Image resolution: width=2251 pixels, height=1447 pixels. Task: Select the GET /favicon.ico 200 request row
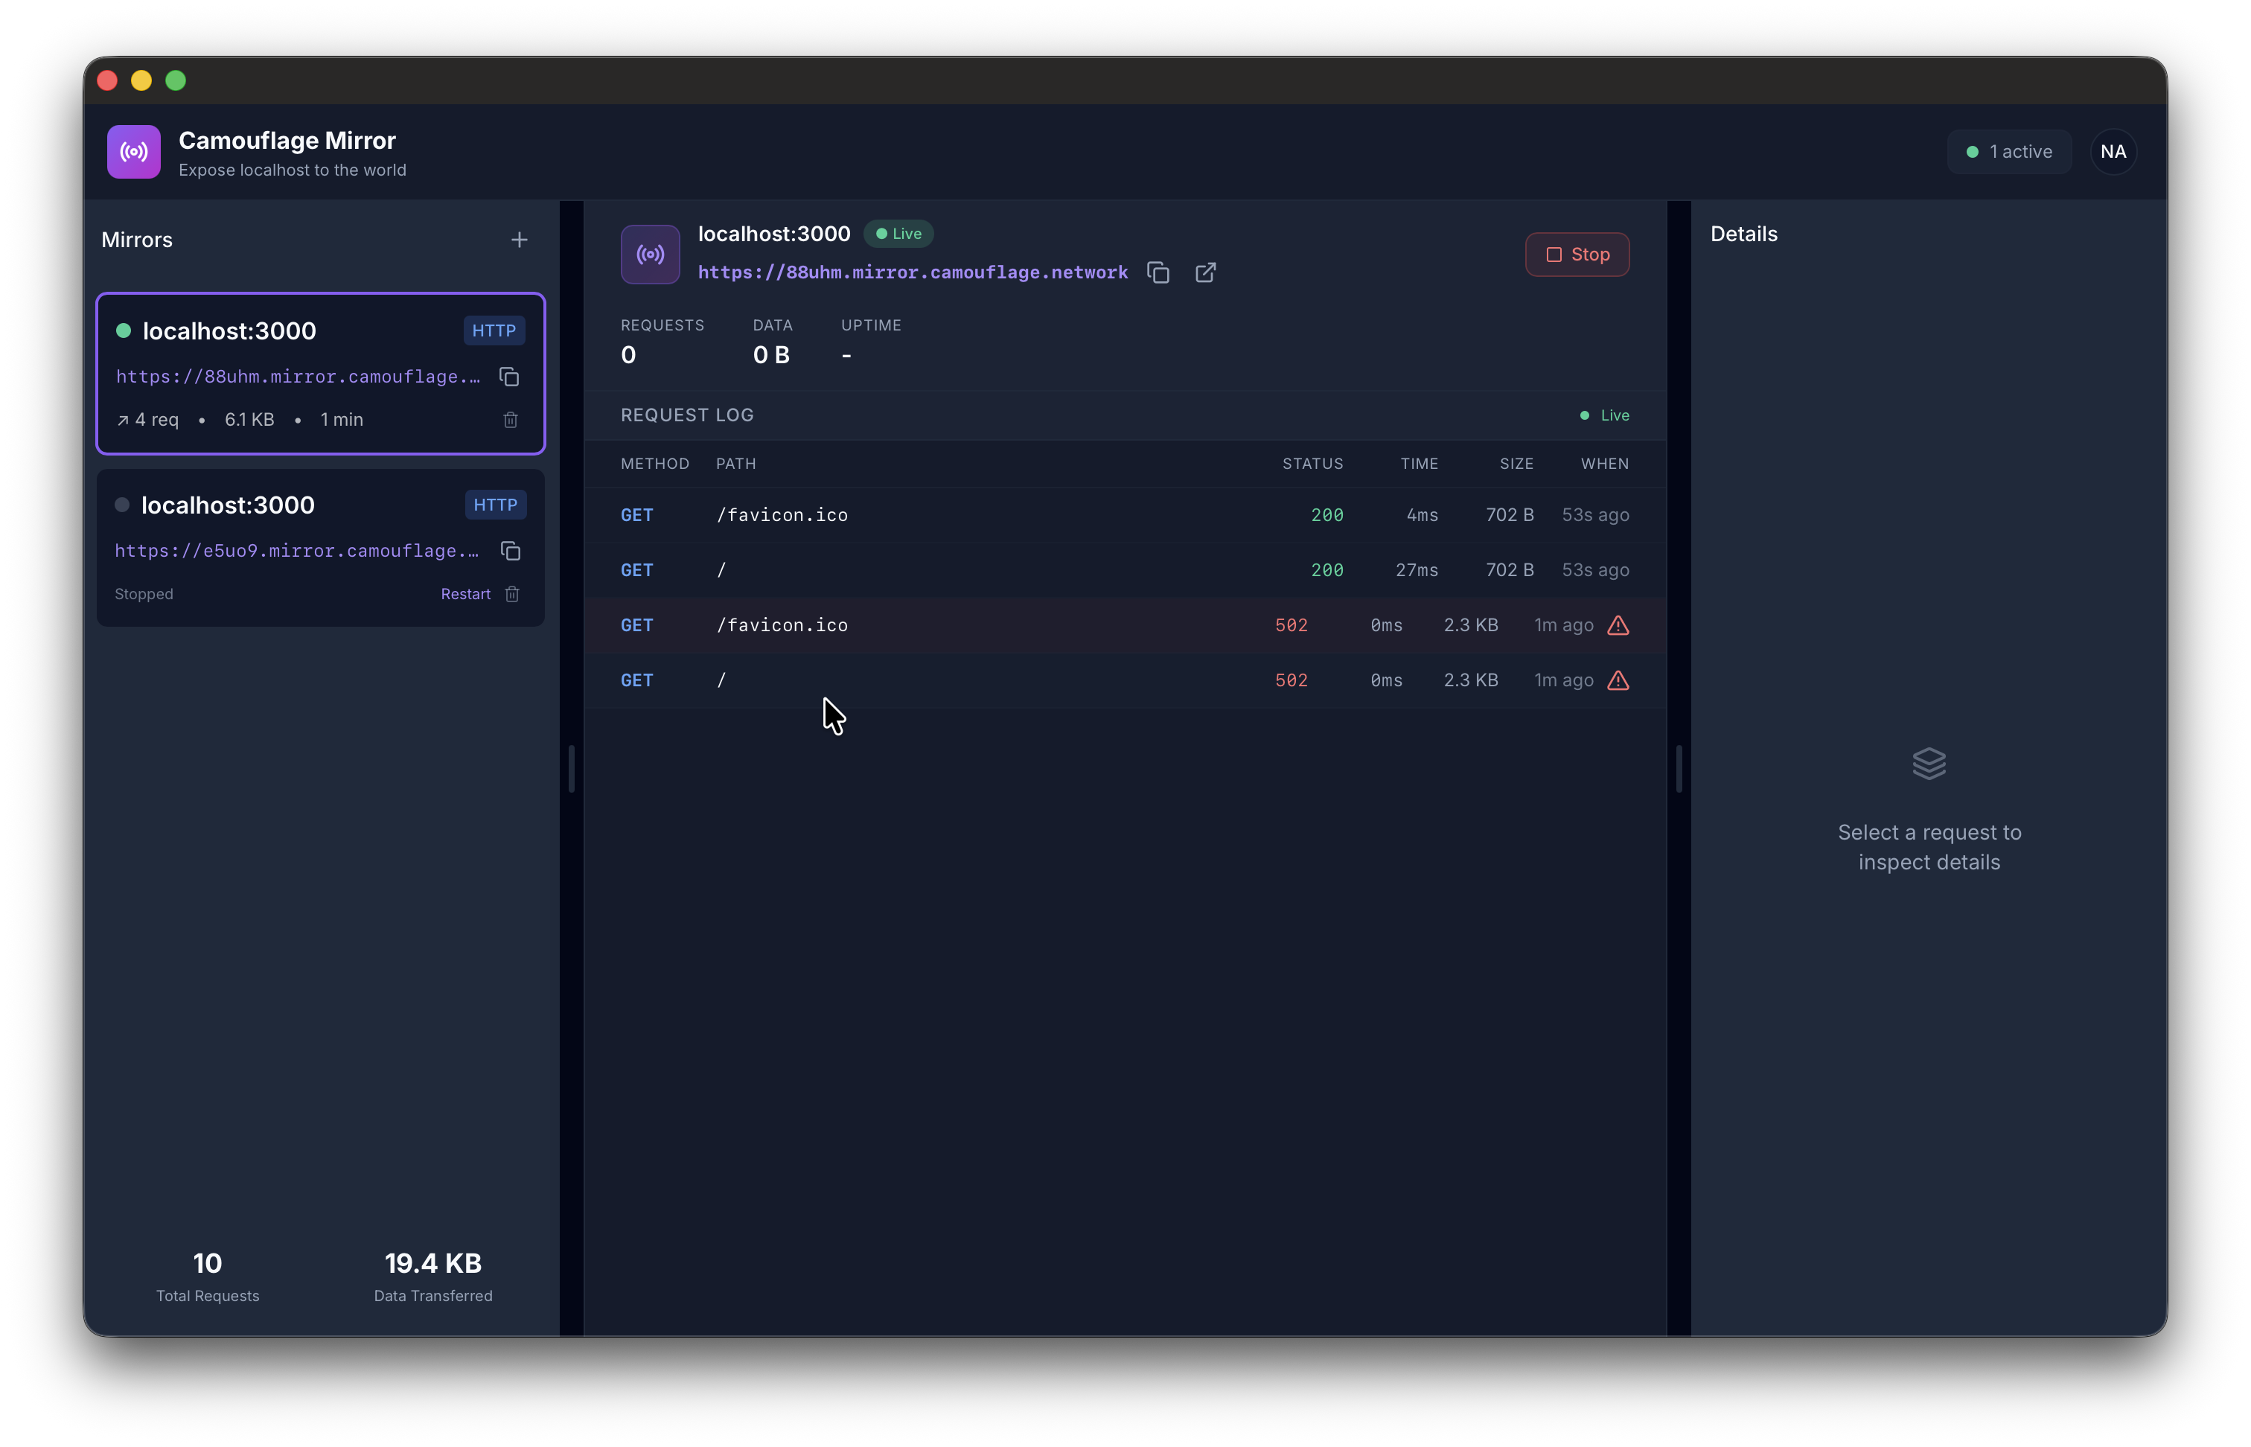pyautogui.click(x=1125, y=515)
